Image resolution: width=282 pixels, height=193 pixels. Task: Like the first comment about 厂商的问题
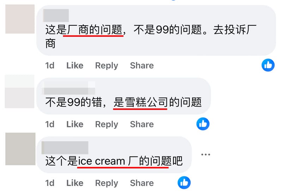pos(75,65)
